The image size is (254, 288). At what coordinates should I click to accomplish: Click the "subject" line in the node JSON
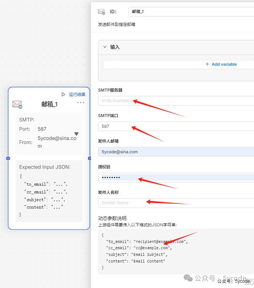(44, 200)
